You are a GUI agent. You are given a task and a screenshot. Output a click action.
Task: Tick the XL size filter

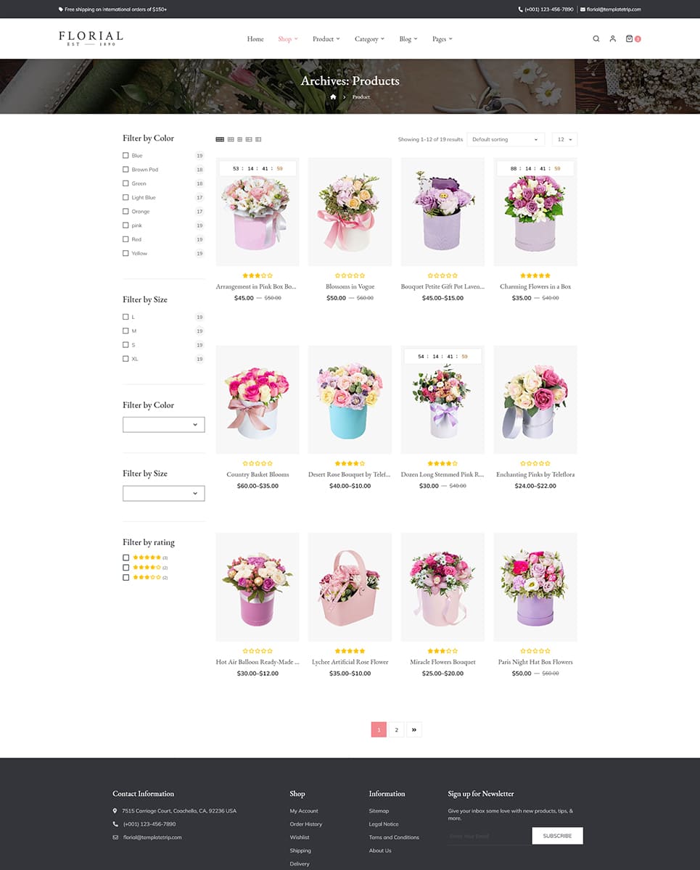[x=125, y=359]
